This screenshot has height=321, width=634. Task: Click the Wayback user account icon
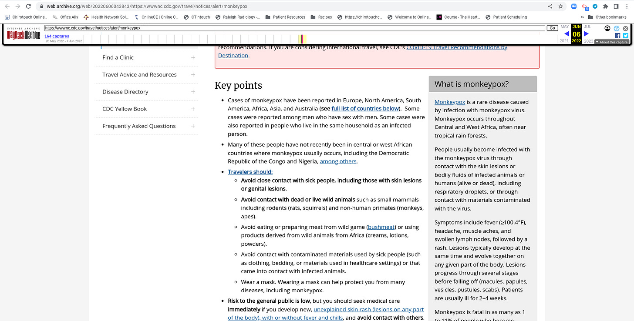(607, 28)
